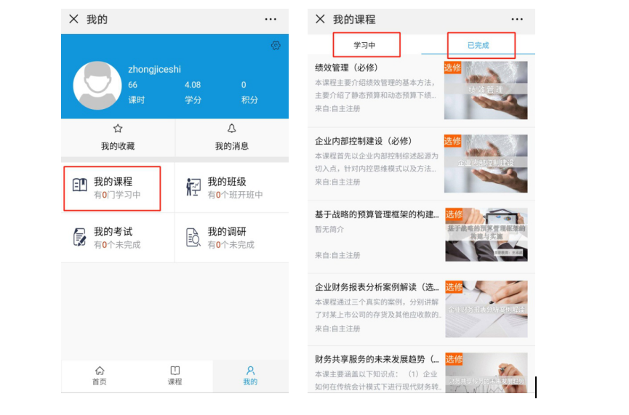Switch to the 学习中 tab

pos(364,45)
